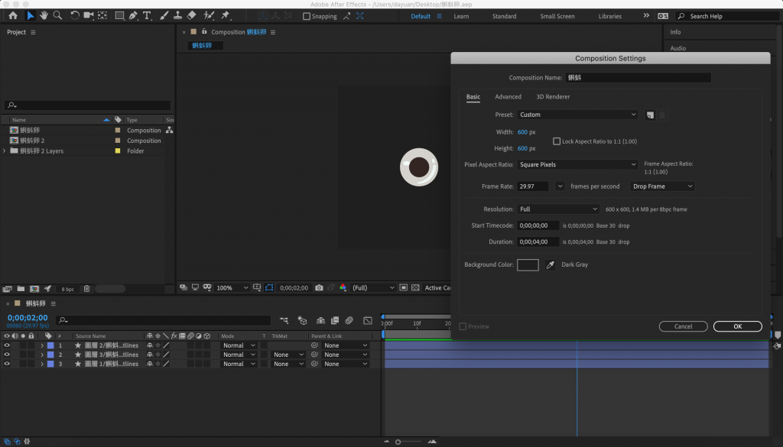Select the Type tool
783x447 pixels.
click(x=147, y=15)
